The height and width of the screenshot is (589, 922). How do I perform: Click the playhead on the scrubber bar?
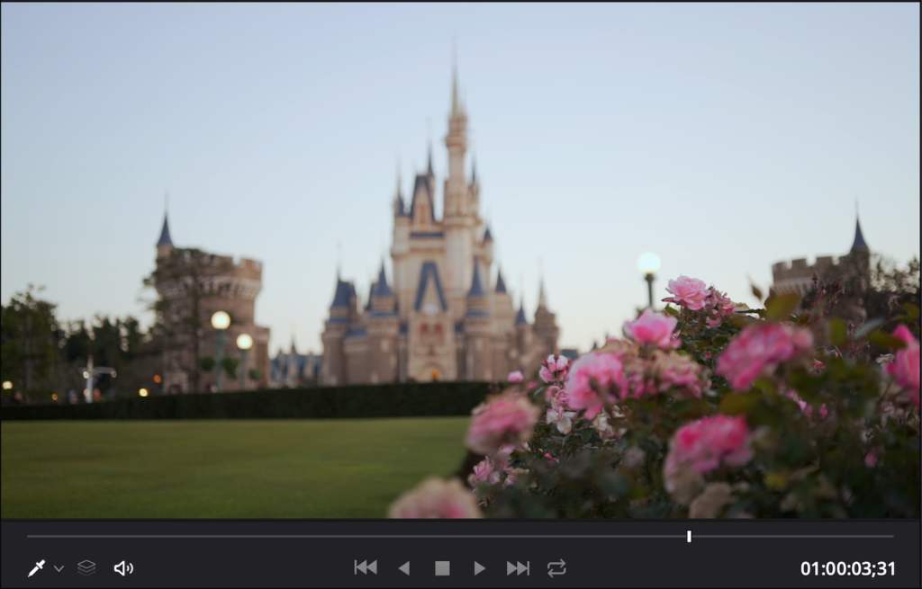tap(689, 536)
